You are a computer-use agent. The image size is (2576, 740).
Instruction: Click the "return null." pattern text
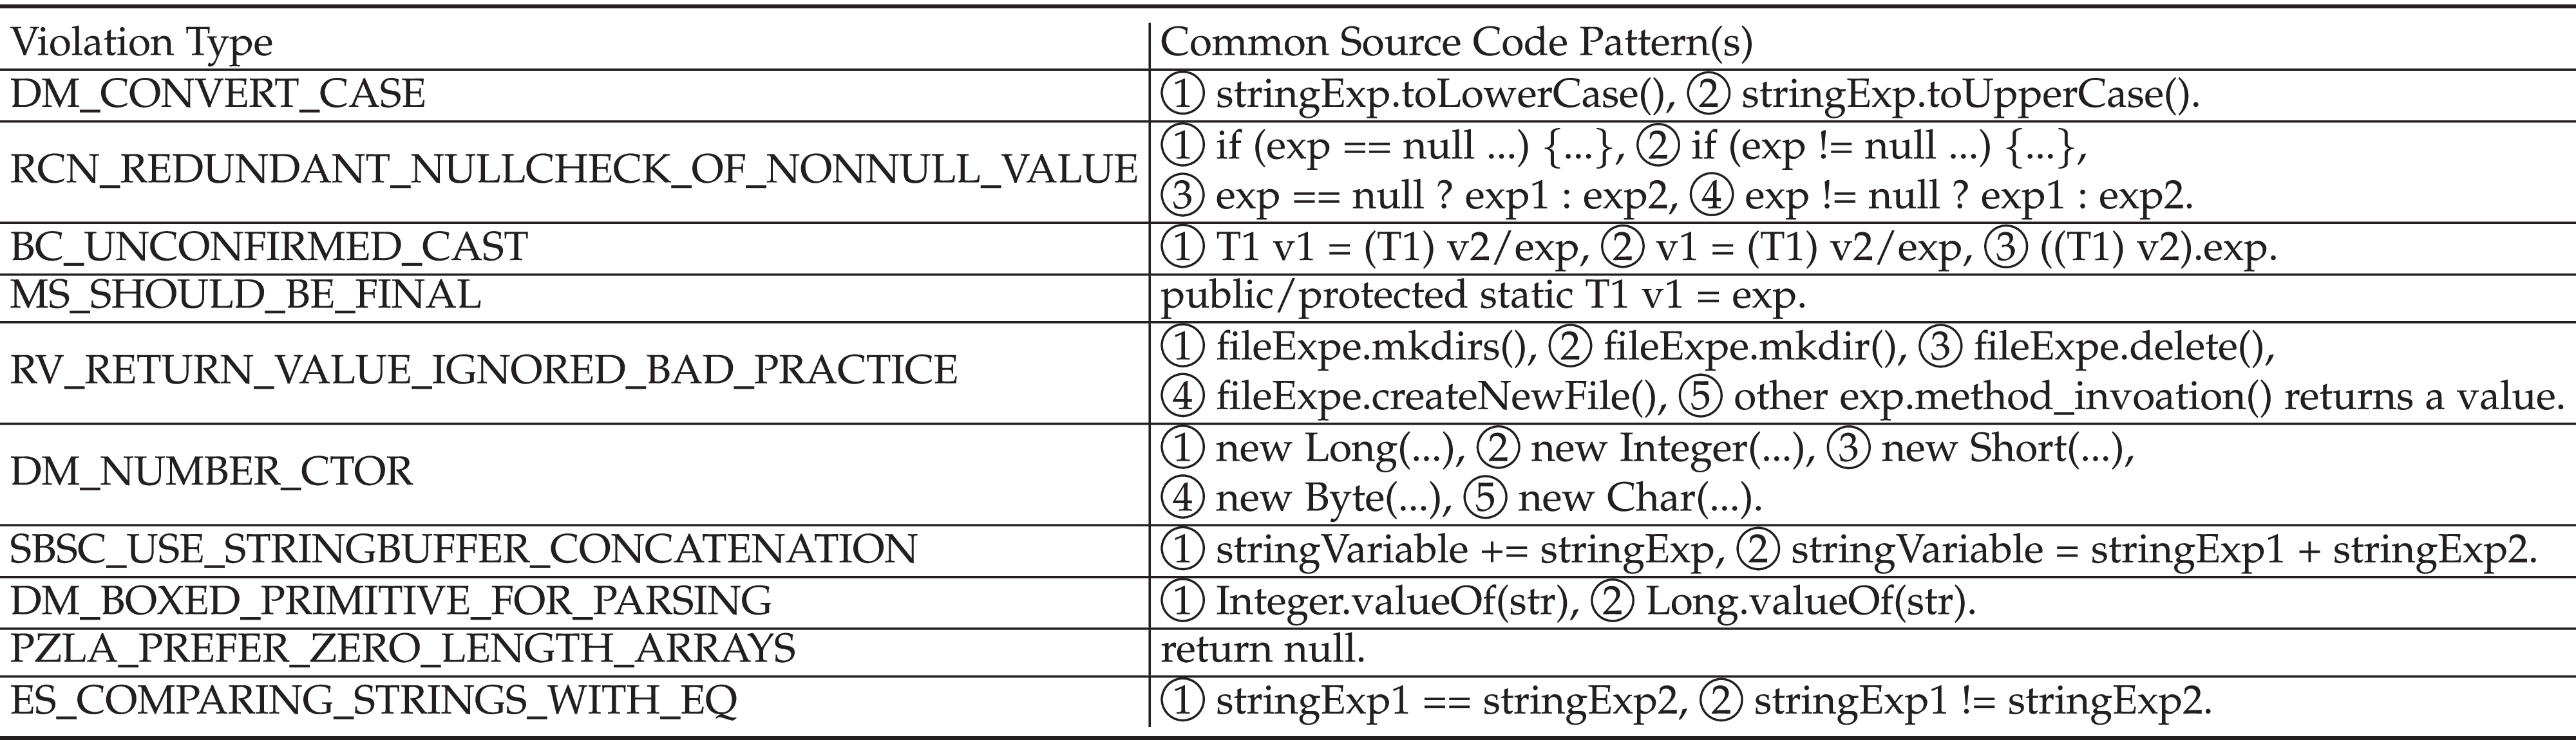pyautogui.click(x=1262, y=650)
